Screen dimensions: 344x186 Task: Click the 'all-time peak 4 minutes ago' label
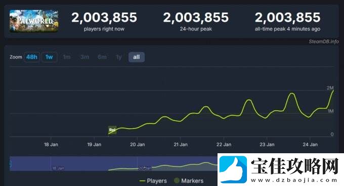tap(287, 29)
